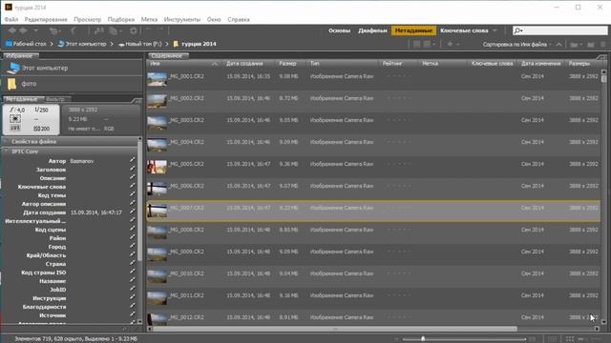The width and height of the screenshot is (611, 343).
Task: Switch to view content as thumbnails
Action: point(570,339)
